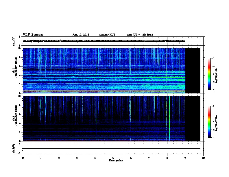Image resolution: width=229 pixels, height=177 pixels.
Task: Click the ch.2 colorbar units label
Action: (216, 123)
